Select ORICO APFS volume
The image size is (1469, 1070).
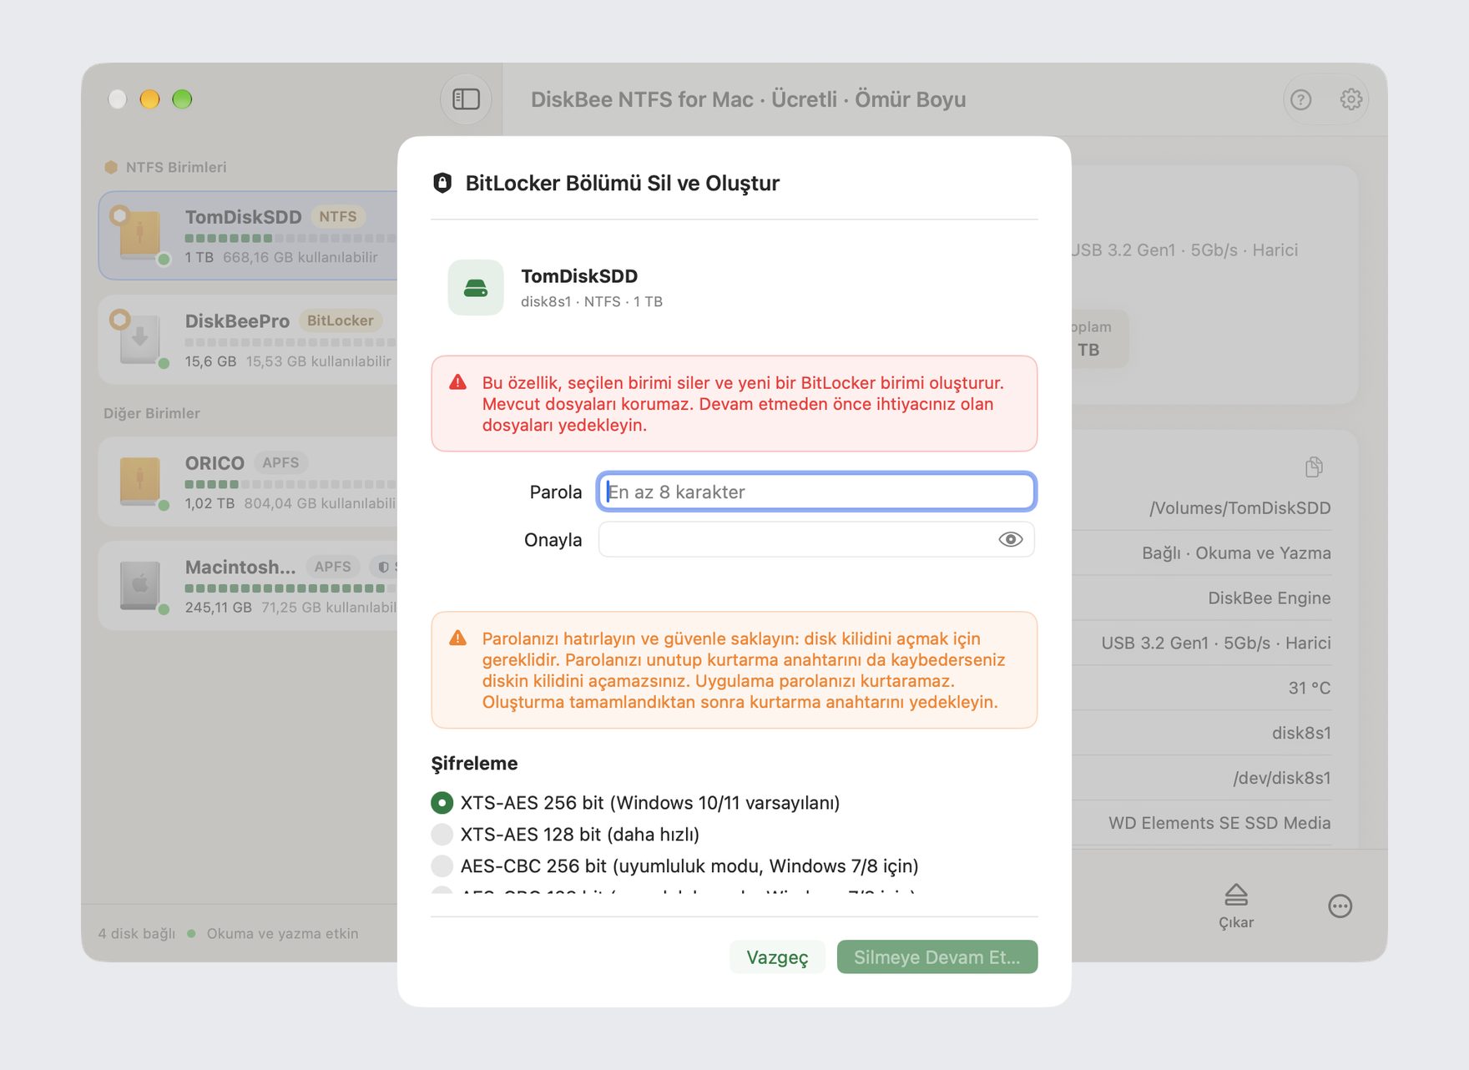point(249,482)
